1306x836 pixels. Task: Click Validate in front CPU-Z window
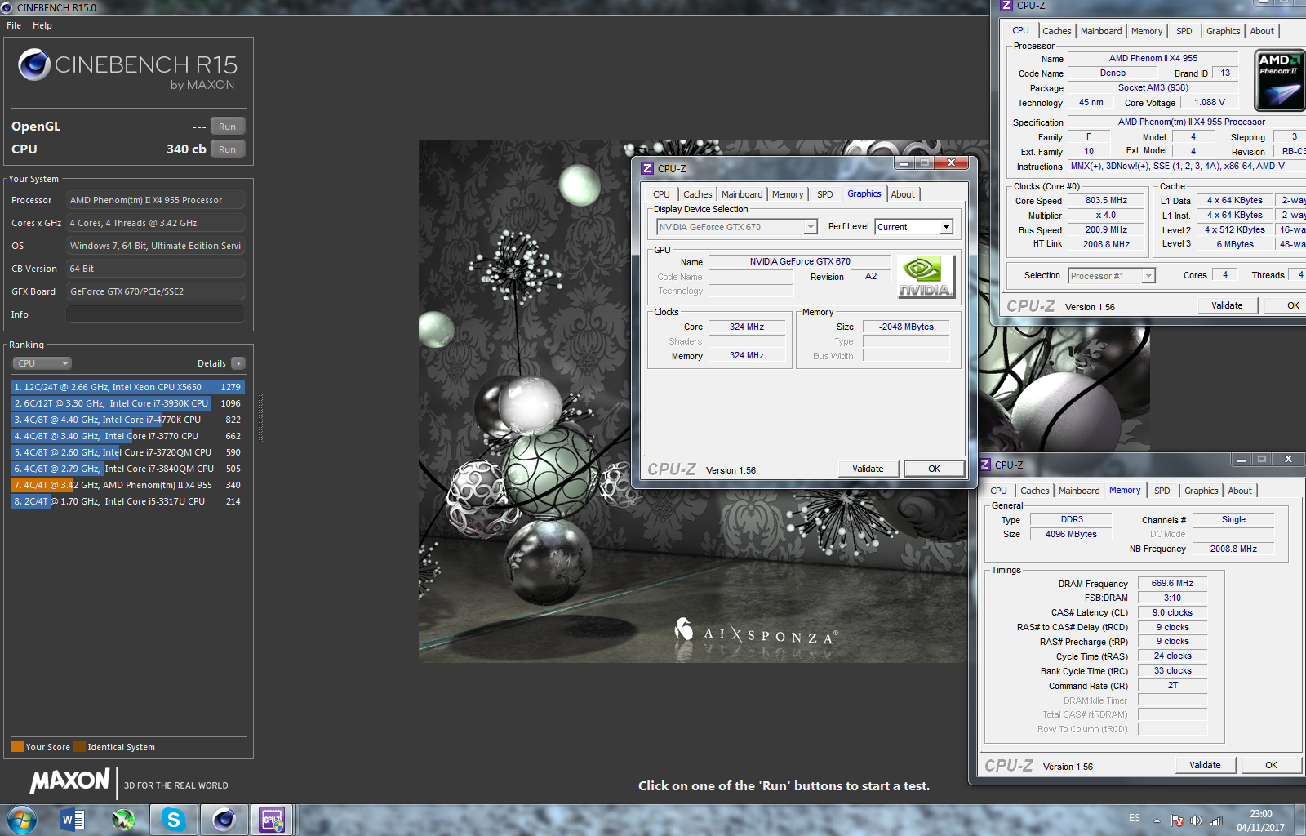tap(868, 469)
